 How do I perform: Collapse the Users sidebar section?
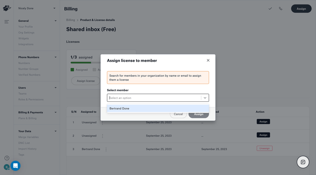coord(55,88)
